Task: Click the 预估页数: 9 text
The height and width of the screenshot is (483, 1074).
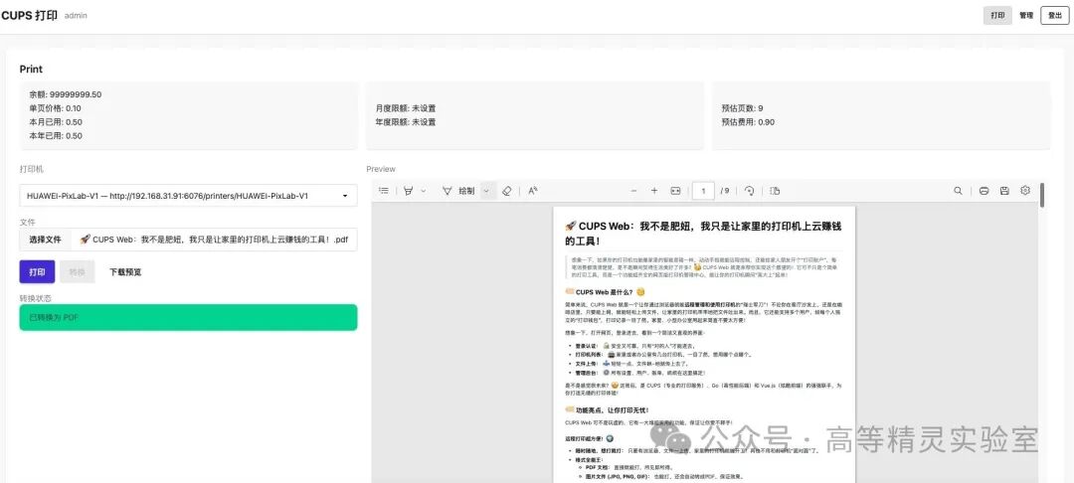Action: pos(742,108)
